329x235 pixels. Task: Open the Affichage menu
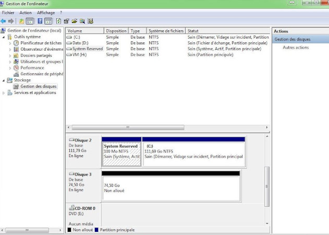46,13
